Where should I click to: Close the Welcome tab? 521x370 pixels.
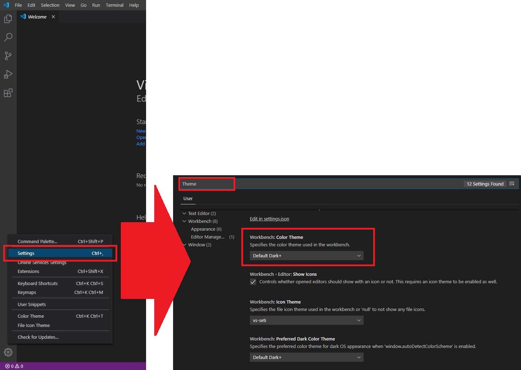point(53,17)
